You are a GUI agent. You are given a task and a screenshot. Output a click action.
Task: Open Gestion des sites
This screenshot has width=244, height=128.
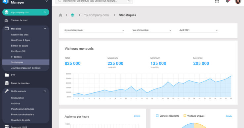point(20,35)
